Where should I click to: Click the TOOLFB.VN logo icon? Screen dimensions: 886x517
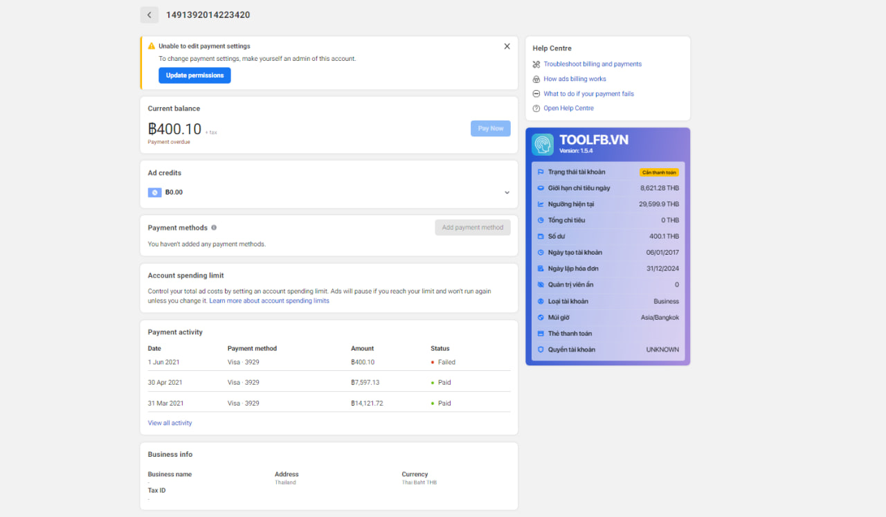(543, 145)
